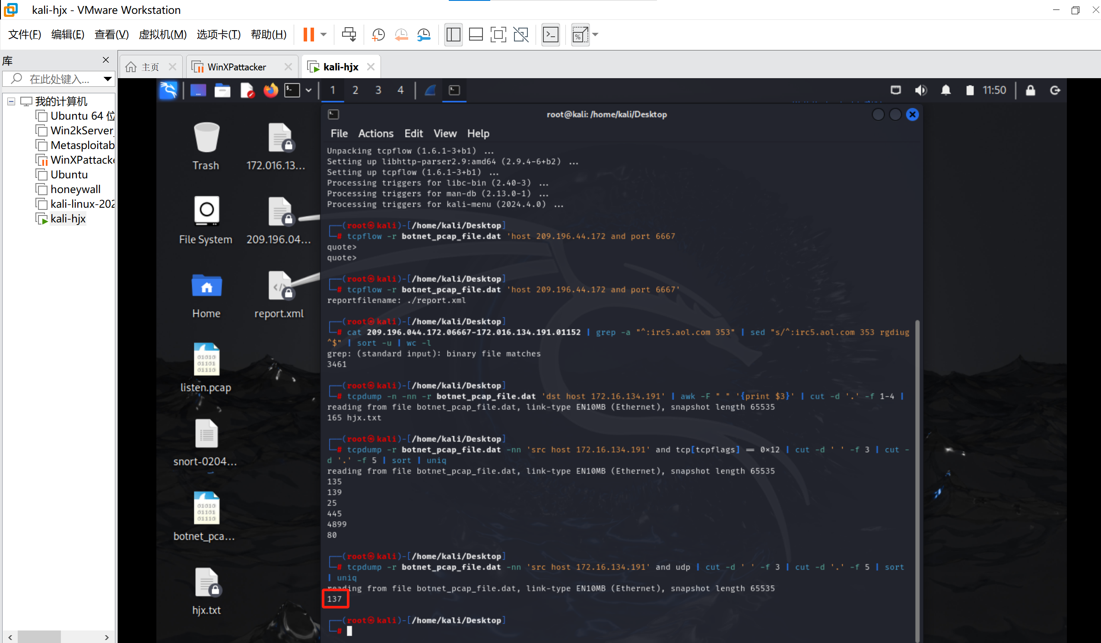Image resolution: width=1101 pixels, height=643 pixels.
Task: Click the notification bell icon
Action: click(x=946, y=90)
